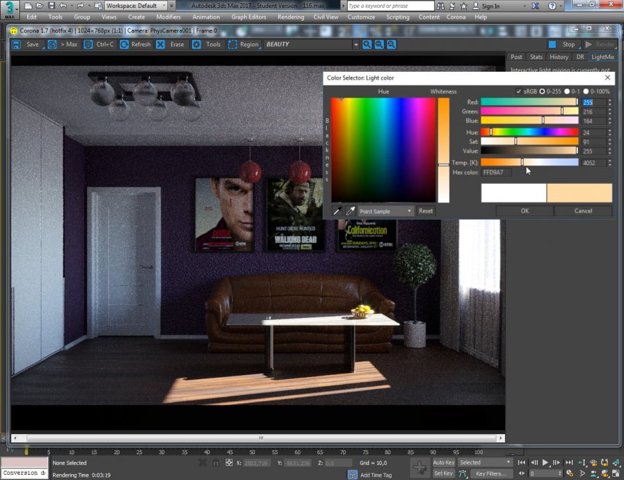The image size is (624, 480).
Task: Click the favorites star icon in the title bar
Action: 463,6
